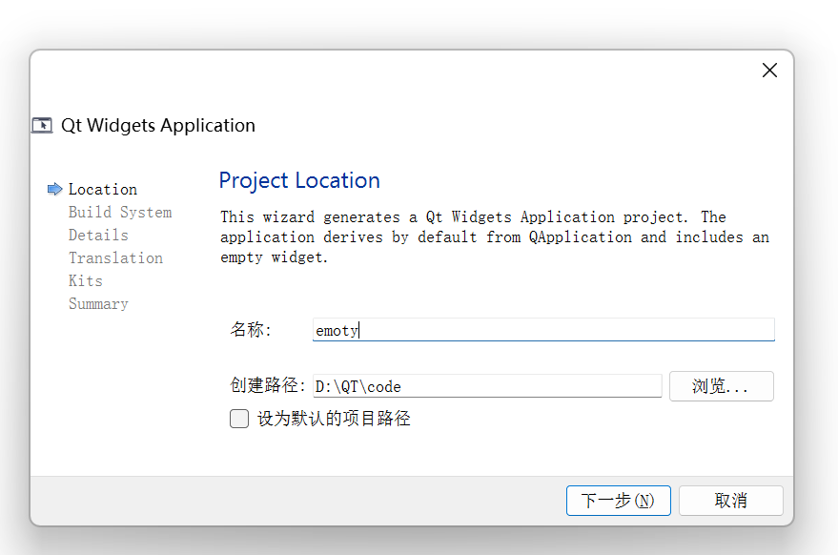838x555 pixels.
Task: Select the Details wizard step
Action: (98, 236)
